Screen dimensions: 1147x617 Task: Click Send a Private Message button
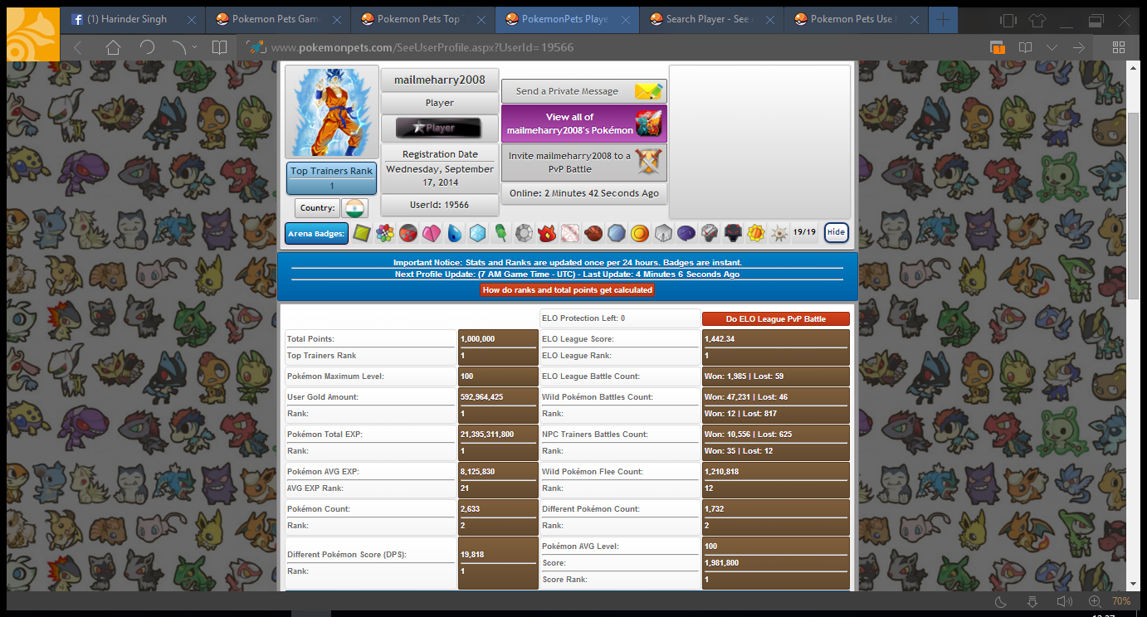583,91
